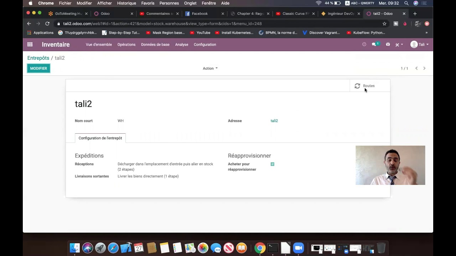Viewport: 456px width, 256px height.
Task: Click the MODIFIER button
Action: 38,68
